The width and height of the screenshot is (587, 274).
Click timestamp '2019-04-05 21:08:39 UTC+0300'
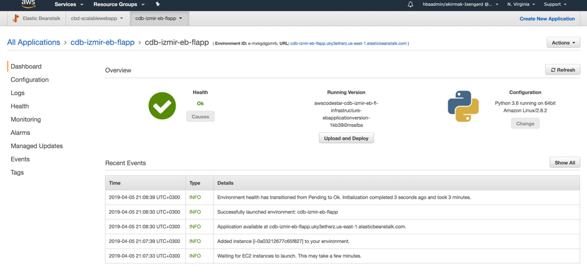[x=144, y=198]
